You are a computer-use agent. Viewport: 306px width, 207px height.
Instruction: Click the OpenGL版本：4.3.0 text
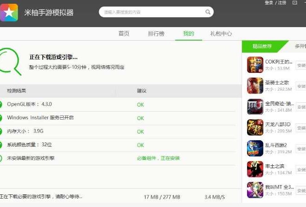tap(29, 104)
